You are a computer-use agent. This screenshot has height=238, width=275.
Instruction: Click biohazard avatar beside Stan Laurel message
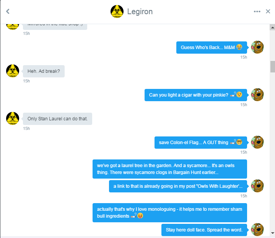pyautogui.click(x=13, y=118)
